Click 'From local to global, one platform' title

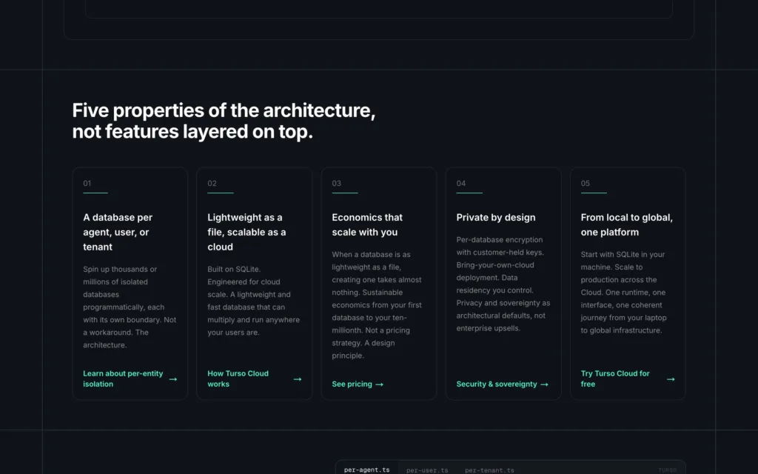tap(626, 225)
